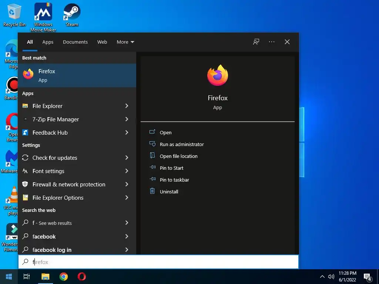The image size is (379, 284).
Task: Click search icon beside 'f - See web results'
Action: 25,223
